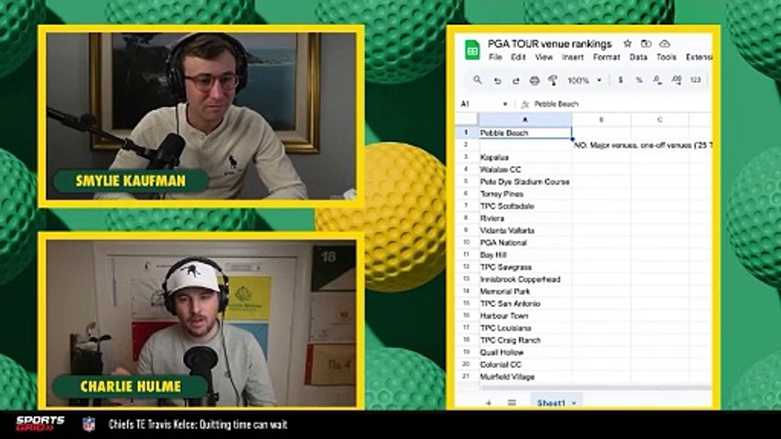Select the Bay Hill cell
The height and width of the screenshot is (439, 781).
click(525, 255)
